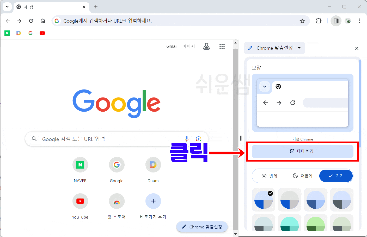
Task: Open the Google apps grid icon
Action: click(x=222, y=46)
